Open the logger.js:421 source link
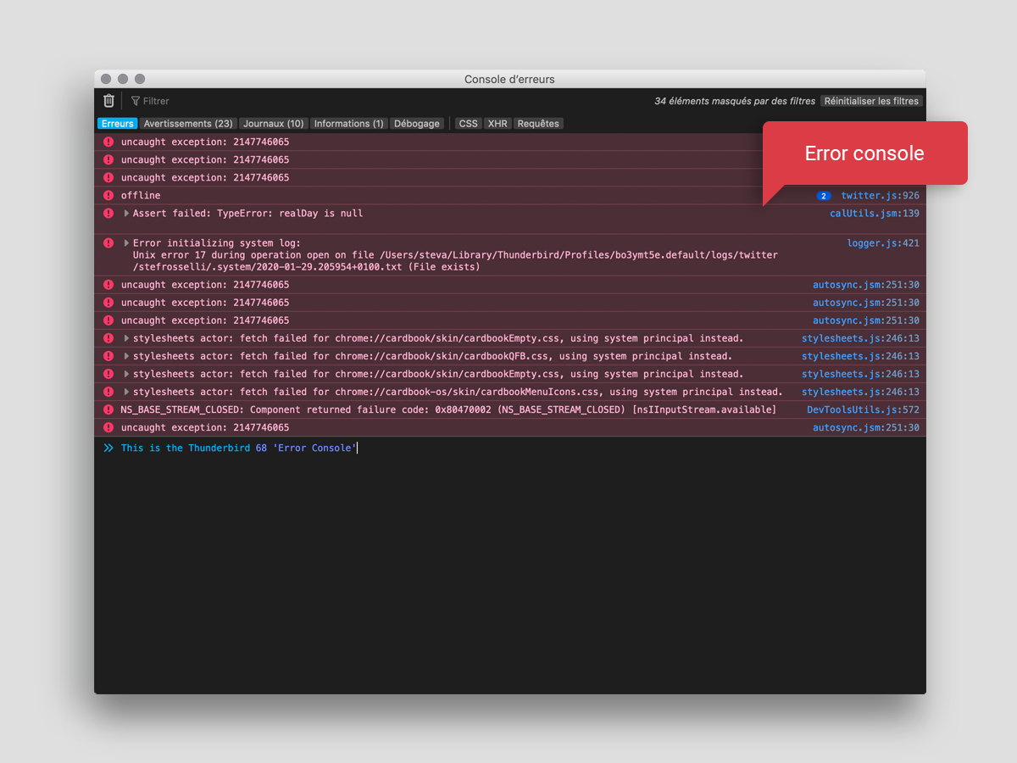This screenshot has width=1017, height=763. (x=883, y=243)
